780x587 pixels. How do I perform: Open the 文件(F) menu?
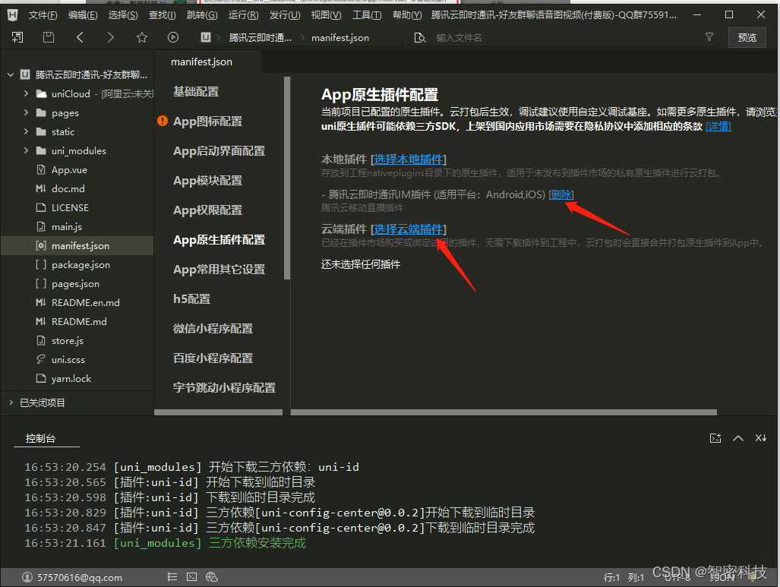click(x=43, y=15)
